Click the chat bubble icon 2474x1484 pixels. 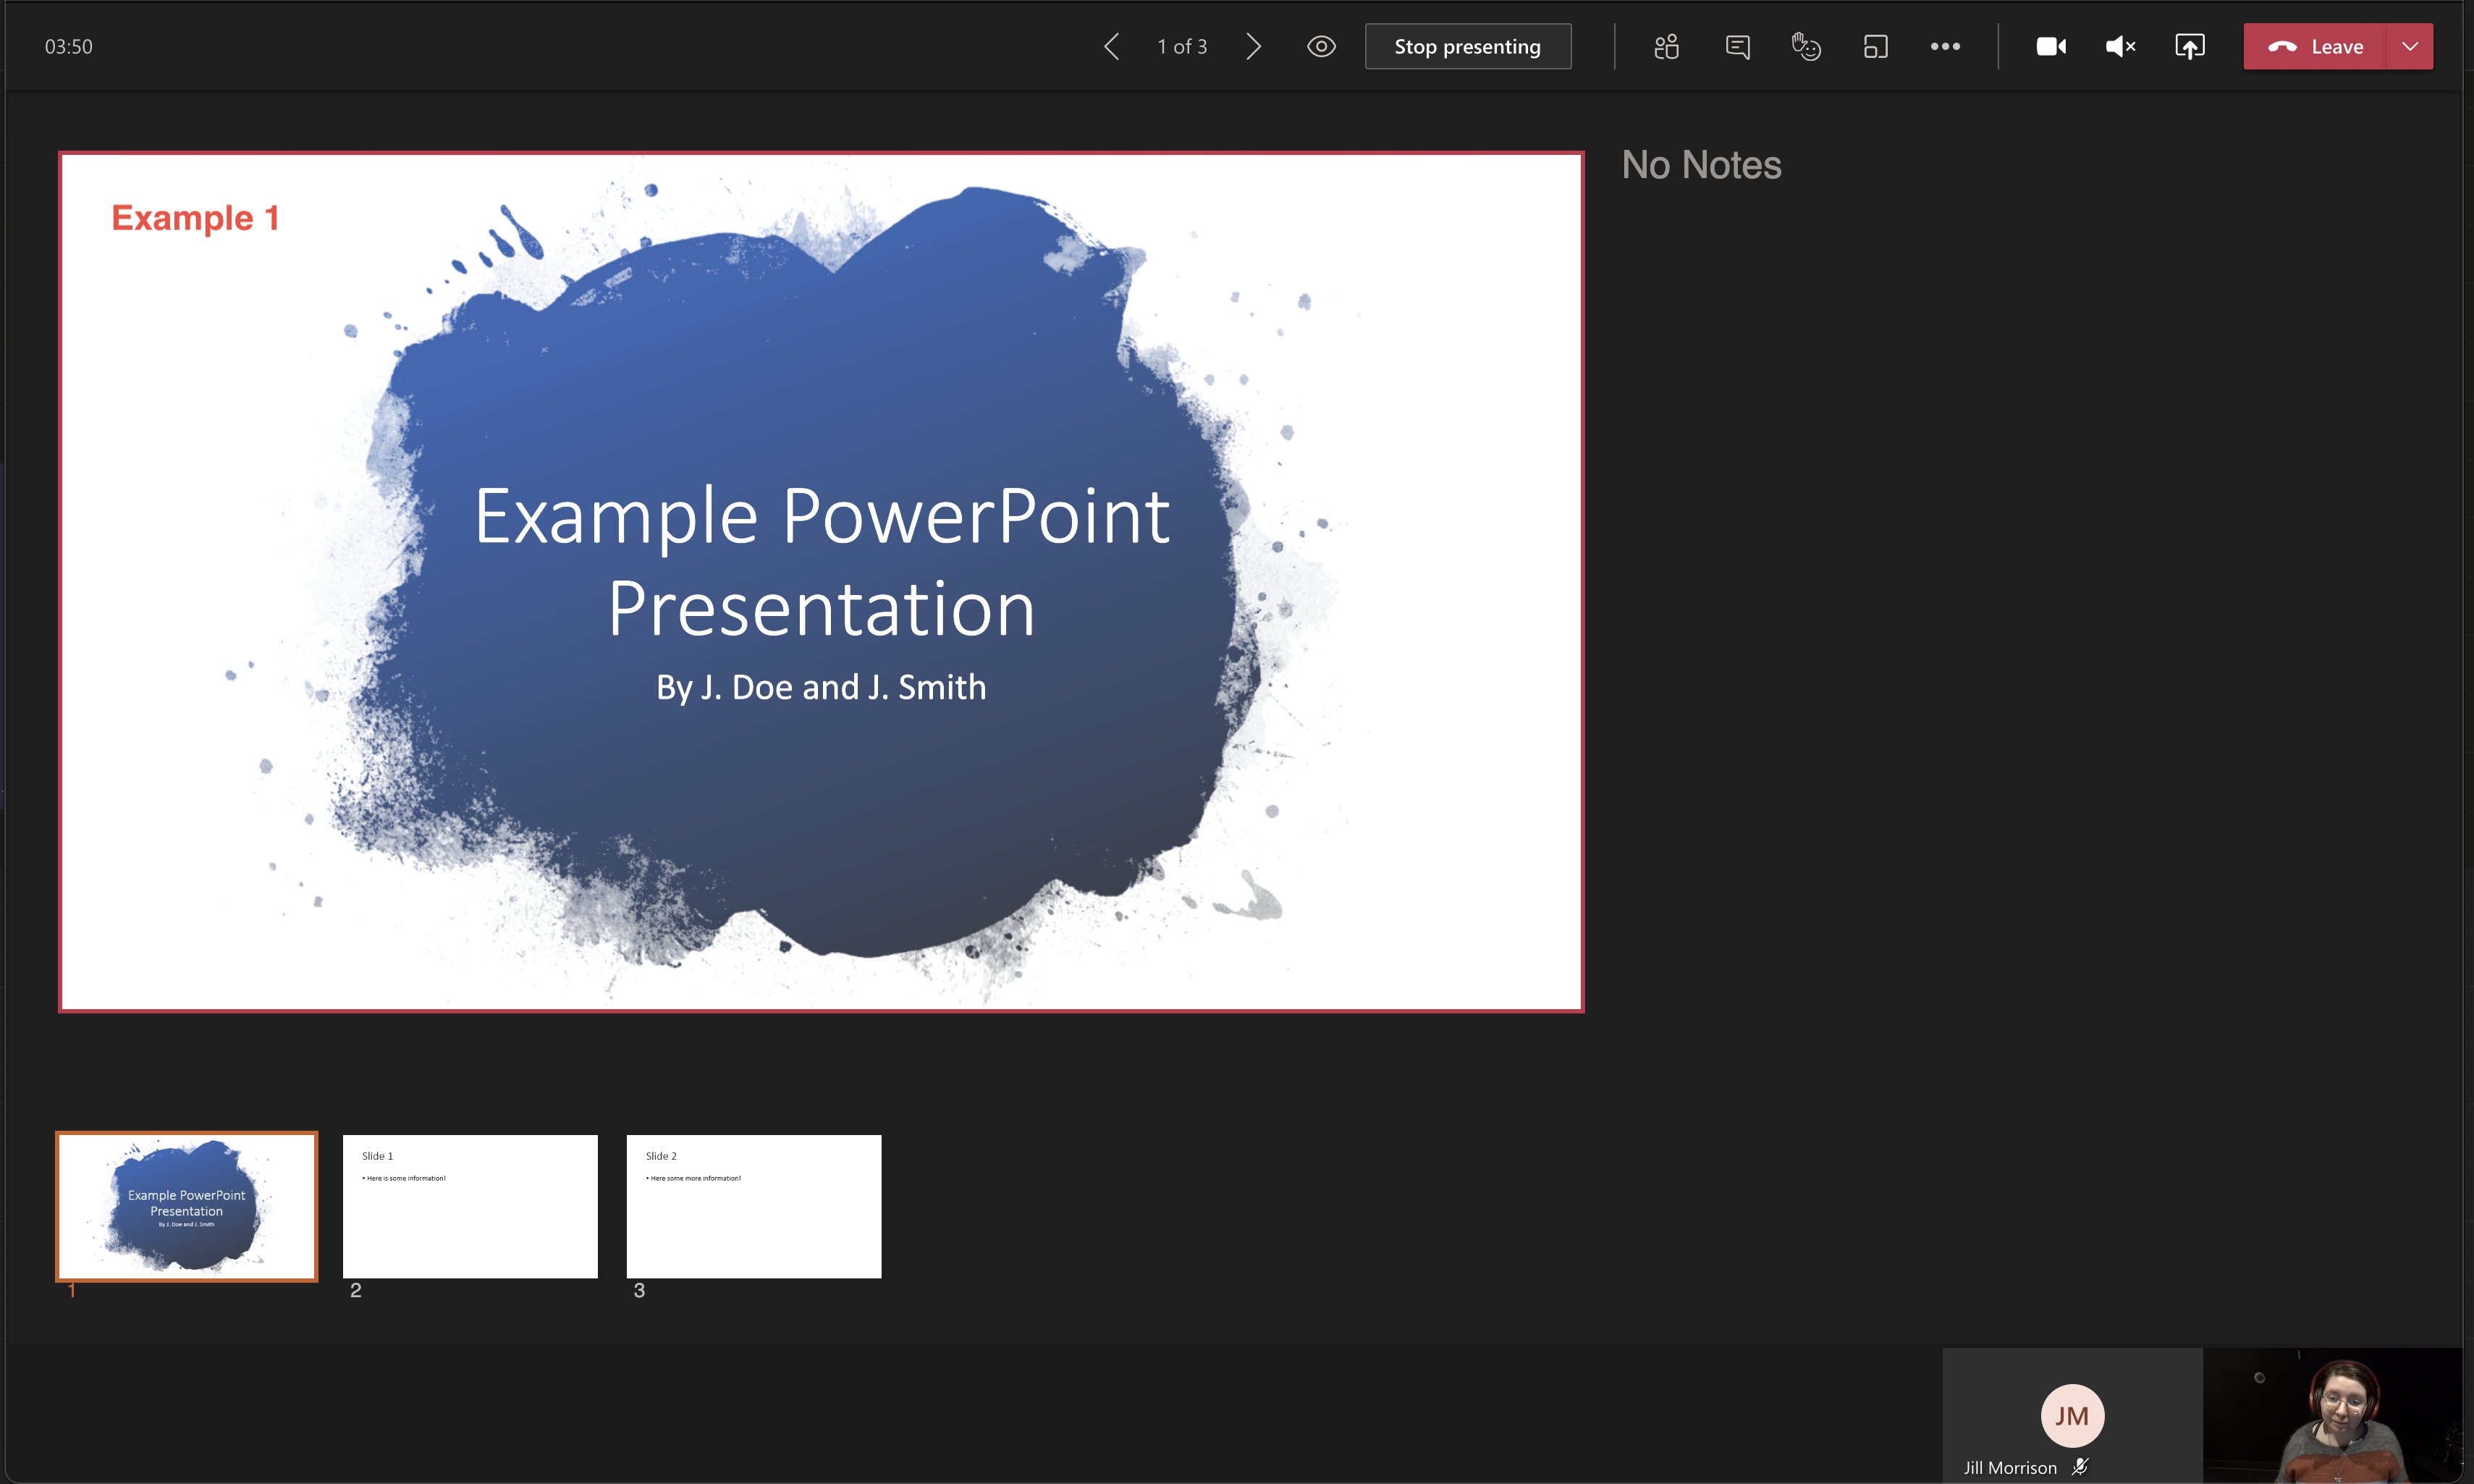1738,46
